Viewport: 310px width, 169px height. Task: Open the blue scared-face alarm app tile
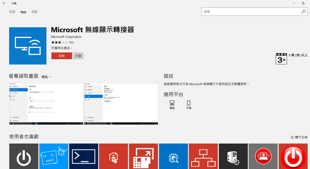pyautogui.click(x=54, y=156)
